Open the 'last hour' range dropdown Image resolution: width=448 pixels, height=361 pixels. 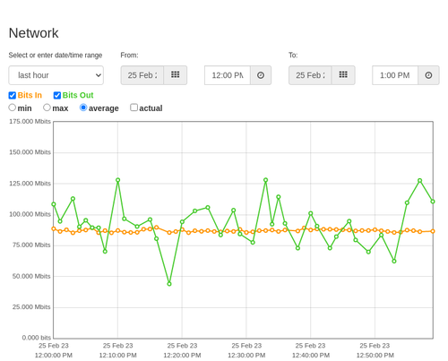[56, 75]
